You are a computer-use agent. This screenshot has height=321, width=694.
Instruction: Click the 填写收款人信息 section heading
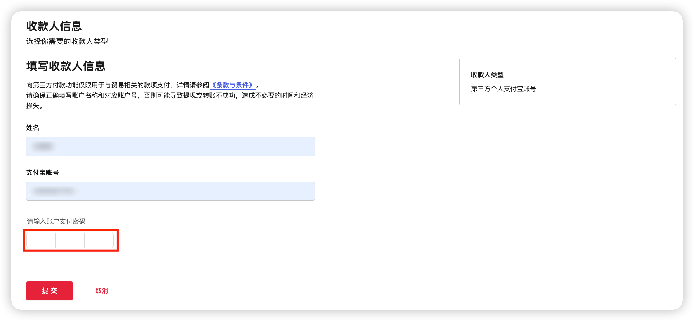[x=65, y=66]
